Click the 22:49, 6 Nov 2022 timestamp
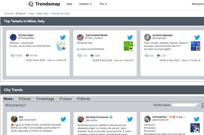 (102, 60)
